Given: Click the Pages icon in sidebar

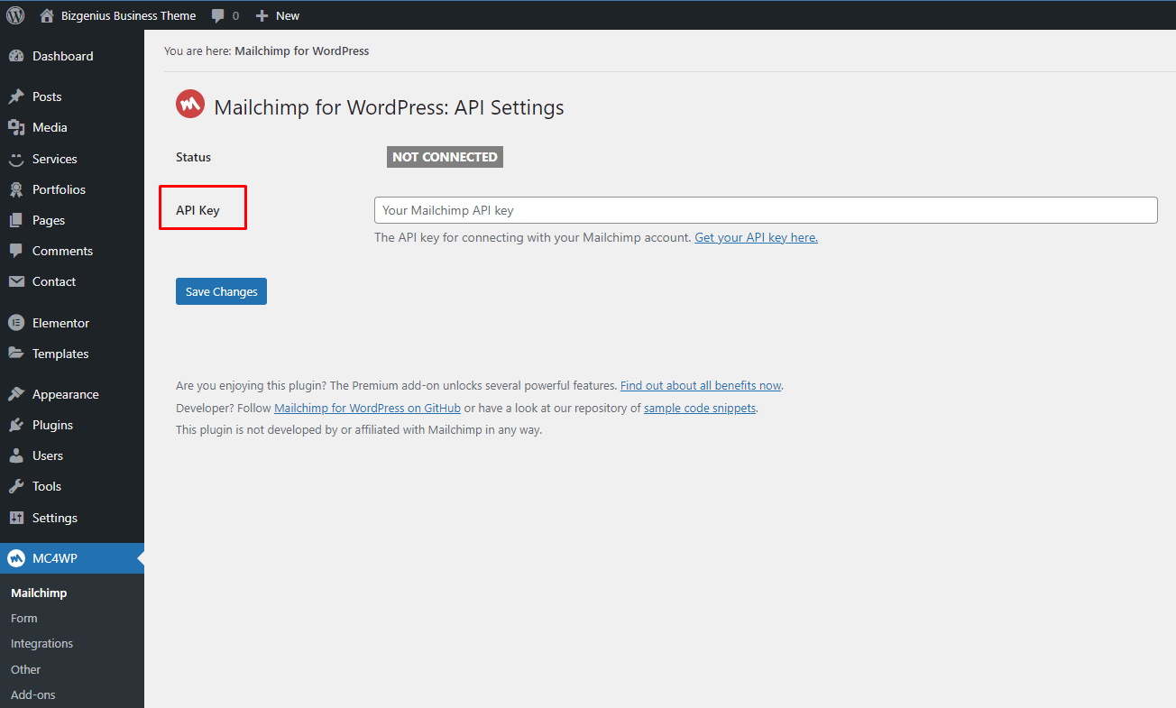Looking at the screenshot, I should click(16, 220).
